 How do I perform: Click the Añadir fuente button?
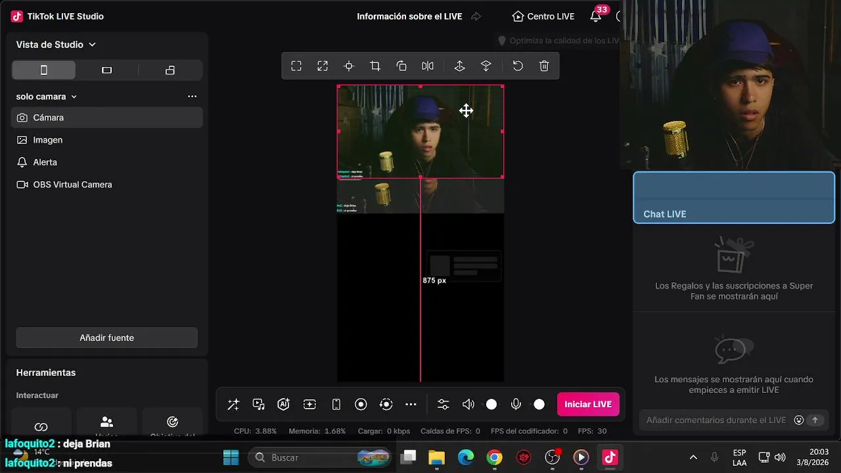click(x=107, y=338)
